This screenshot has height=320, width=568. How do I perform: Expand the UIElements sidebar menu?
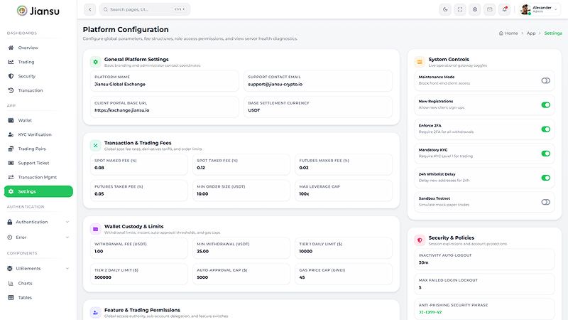coord(38,269)
